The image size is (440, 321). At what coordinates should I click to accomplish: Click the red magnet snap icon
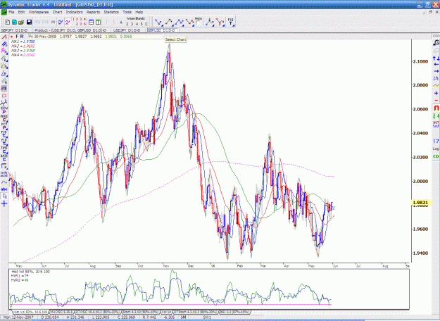[436, 108]
